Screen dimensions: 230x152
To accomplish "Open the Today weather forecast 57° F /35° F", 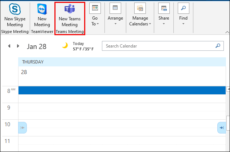I will click(x=83, y=46).
